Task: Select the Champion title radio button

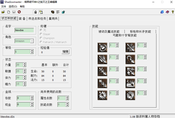Action: click(x=41, y=38)
